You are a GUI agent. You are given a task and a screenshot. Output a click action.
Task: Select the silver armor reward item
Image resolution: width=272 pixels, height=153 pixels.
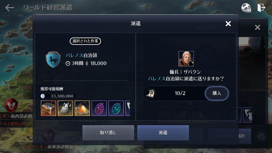(65, 108)
